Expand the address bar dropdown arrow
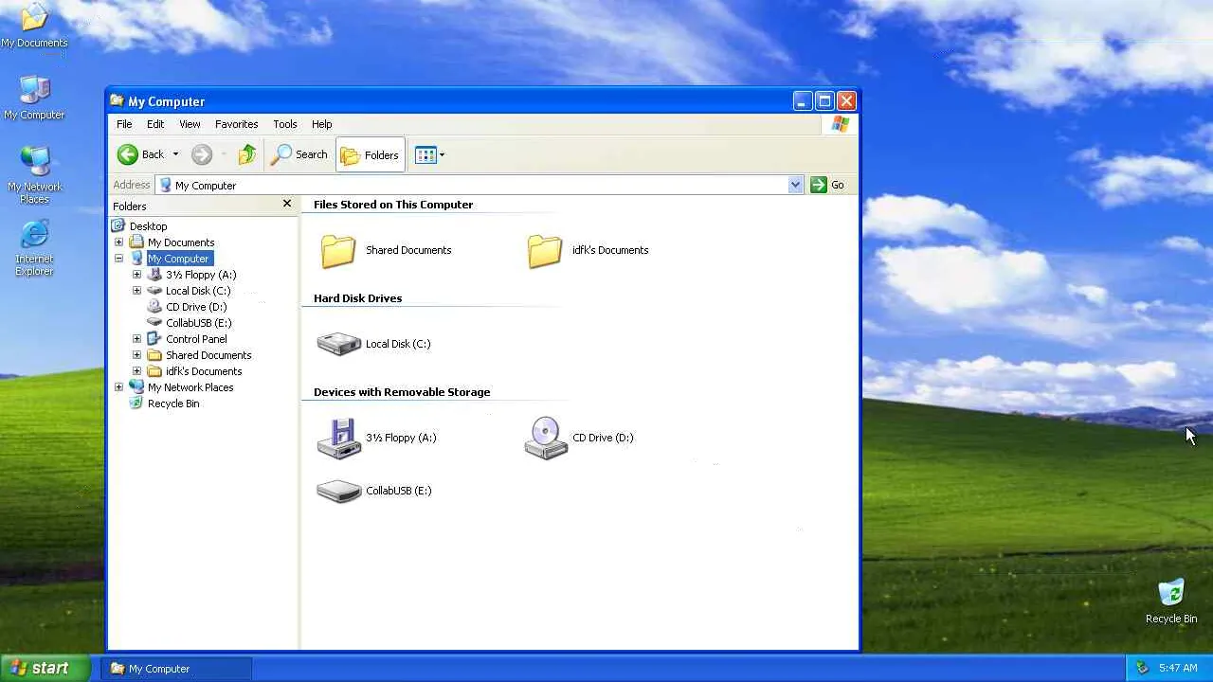 (x=795, y=185)
